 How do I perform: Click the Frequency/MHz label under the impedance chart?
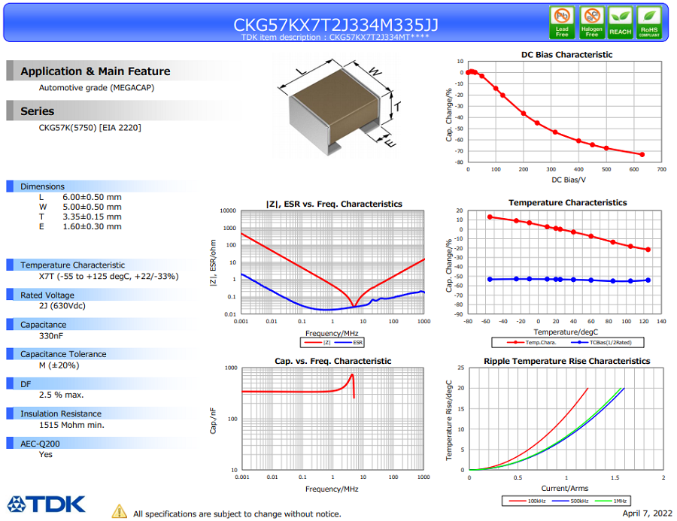point(332,333)
